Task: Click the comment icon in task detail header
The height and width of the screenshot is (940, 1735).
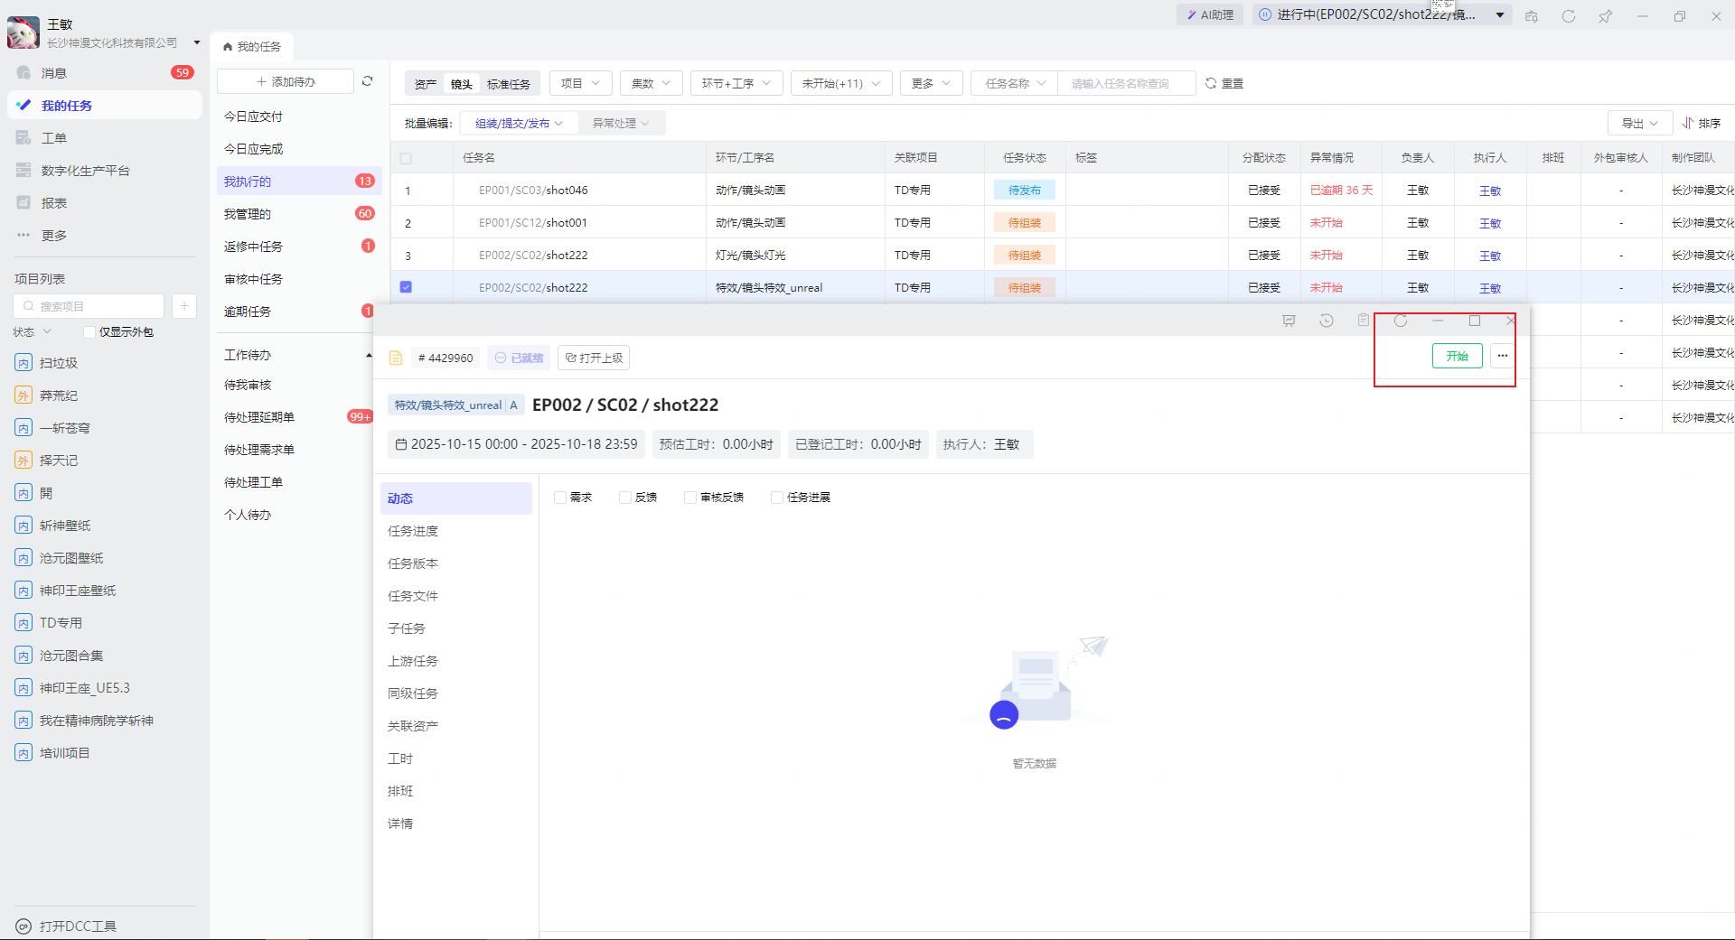Action: click(x=1289, y=321)
